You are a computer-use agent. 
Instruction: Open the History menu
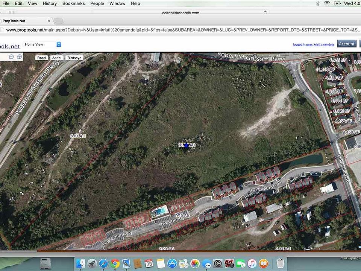50,3
